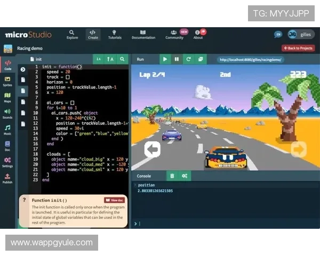This screenshot has width=320, height=256.
Task: Expand the source file list arrow
Action: [x=23, y=69]
